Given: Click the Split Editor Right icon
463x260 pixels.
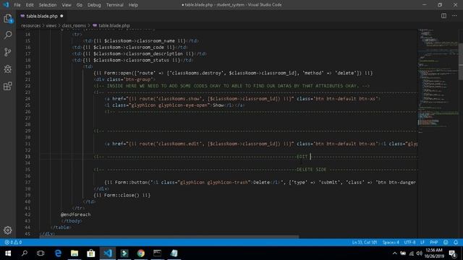Looking at the screenshot, I should click(x=443, y=16).
